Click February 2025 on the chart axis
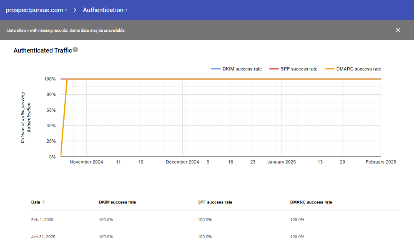 click(381, 162)
